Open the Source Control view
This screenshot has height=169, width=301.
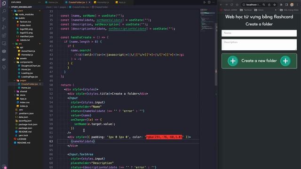click(4, 19)
